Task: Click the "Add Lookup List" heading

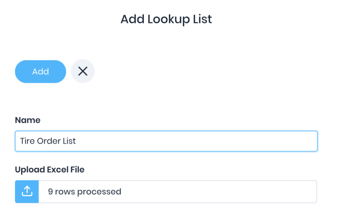Action: tap(166, 19)
